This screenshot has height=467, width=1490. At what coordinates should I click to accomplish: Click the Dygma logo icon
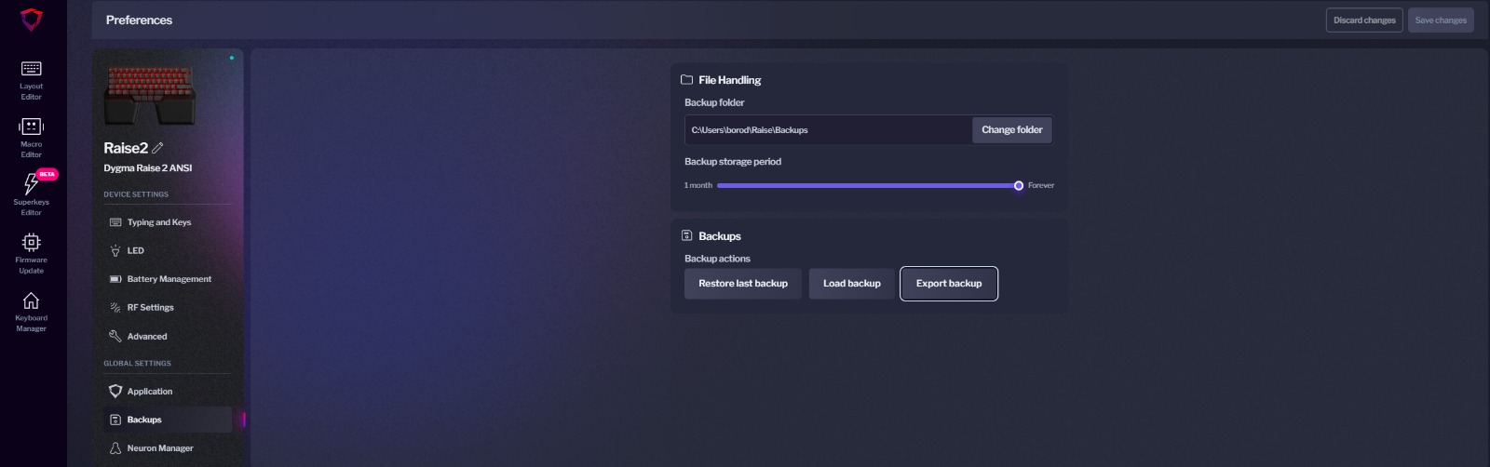(x=32, y=20)
